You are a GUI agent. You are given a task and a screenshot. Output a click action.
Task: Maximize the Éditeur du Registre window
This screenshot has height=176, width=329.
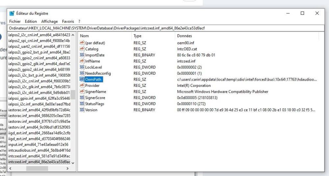click(302, 13)
